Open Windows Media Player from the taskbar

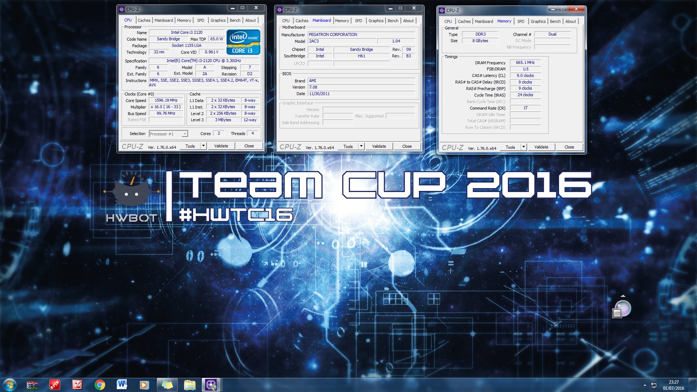click(x=144, y=385)
